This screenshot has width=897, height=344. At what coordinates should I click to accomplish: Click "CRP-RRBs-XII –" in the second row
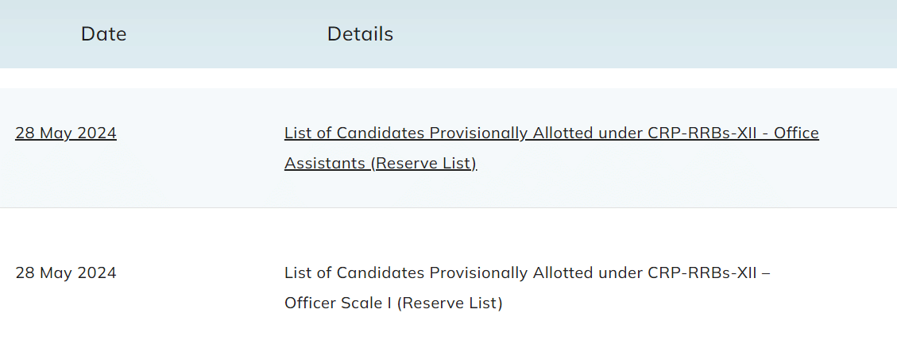pyautogui.click(x=709, y=273)
